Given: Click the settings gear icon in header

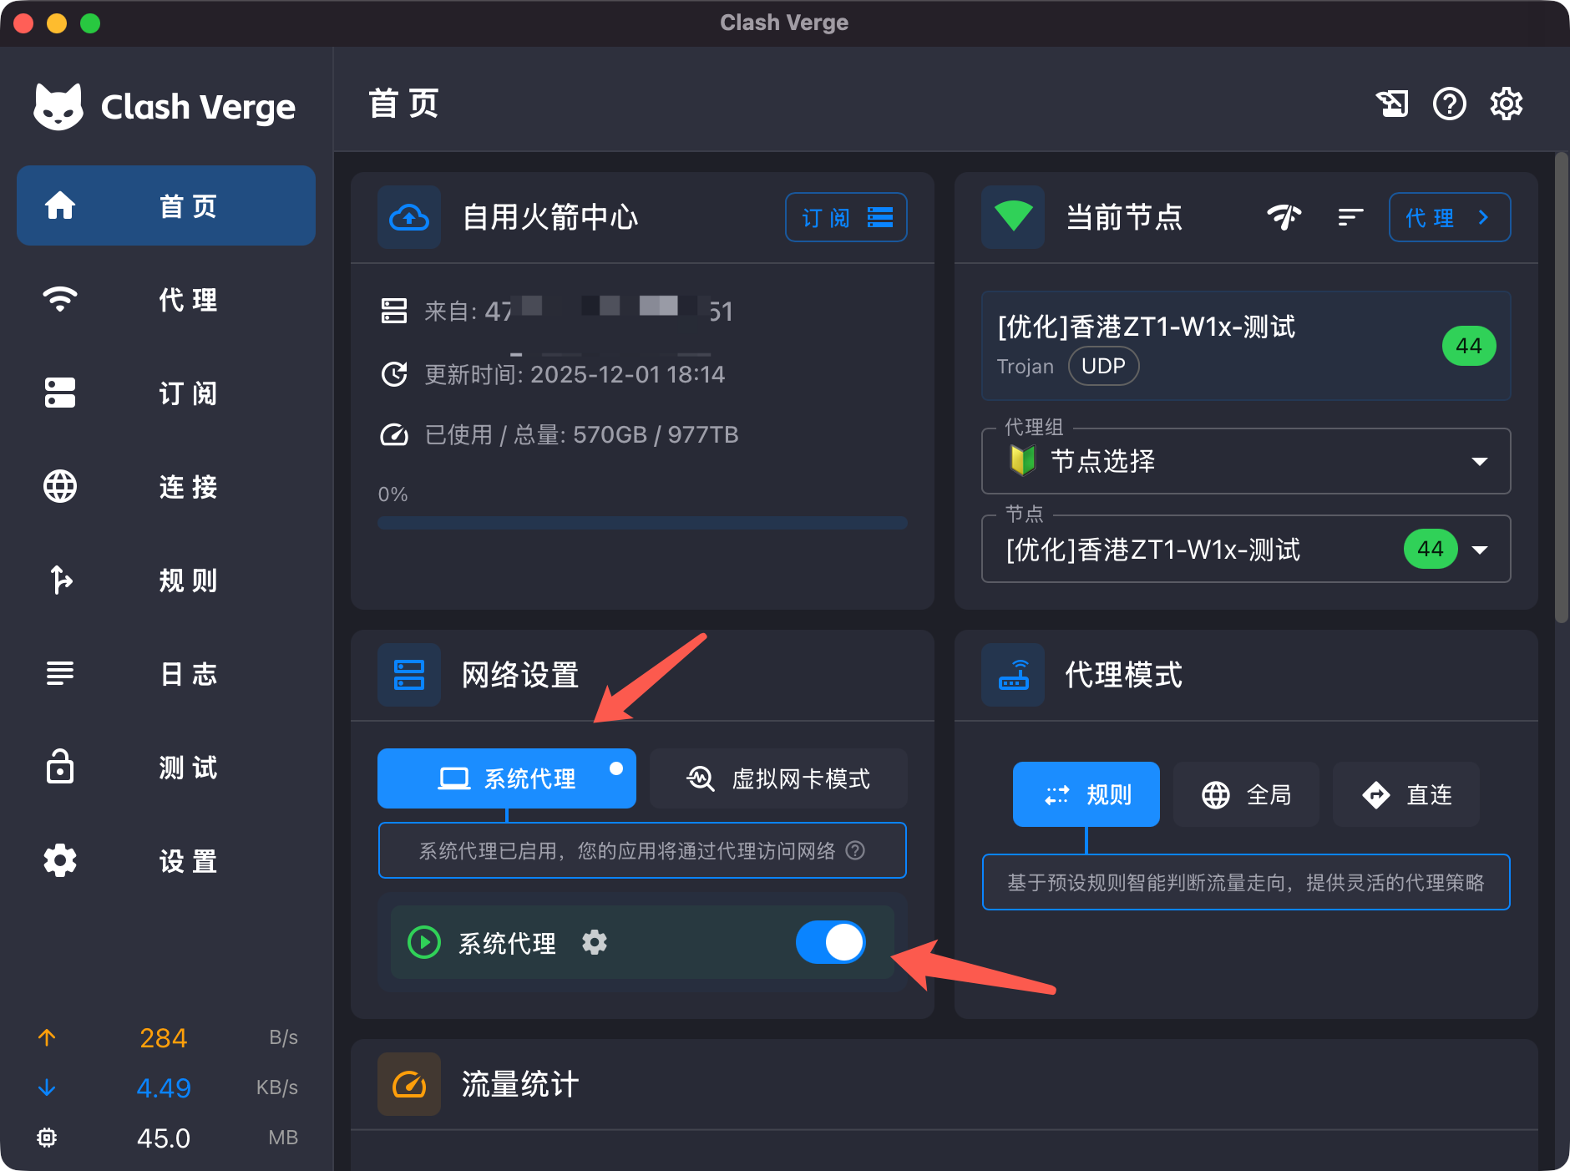Looking at the screenshot, I should click(x=1506, y=104).
